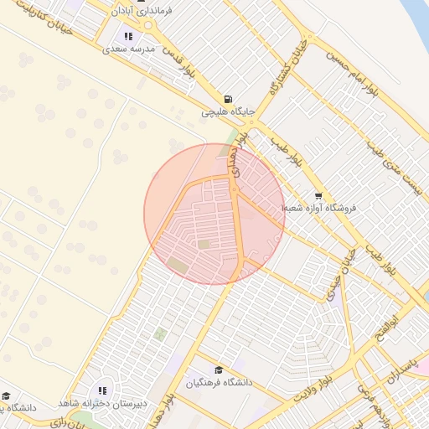Select the بلوار ولایت road label
Screen dimensions: 429x429
click(x=313, y=388)
